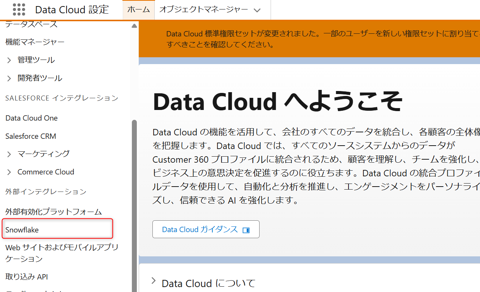Click the icon inside Data Cloud ガイダンス button
The height and width of the screenshot is (292, 480).
tap(246, 230)
